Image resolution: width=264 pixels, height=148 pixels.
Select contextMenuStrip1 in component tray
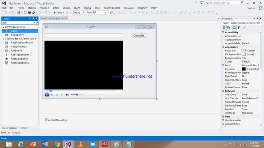[56, 120]
